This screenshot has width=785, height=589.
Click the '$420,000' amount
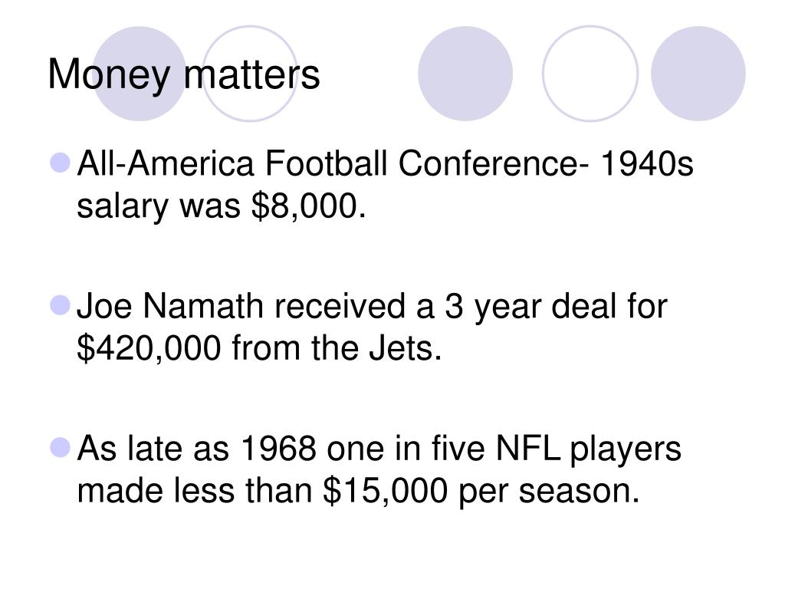pos(149,348)
